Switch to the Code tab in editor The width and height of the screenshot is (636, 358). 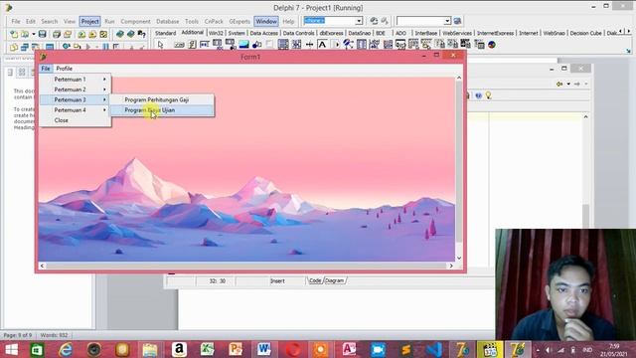coord(315,280)
